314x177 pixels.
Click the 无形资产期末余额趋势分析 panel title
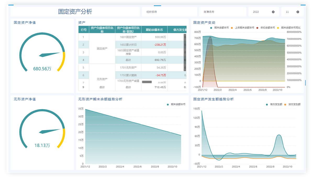[100, 99]
